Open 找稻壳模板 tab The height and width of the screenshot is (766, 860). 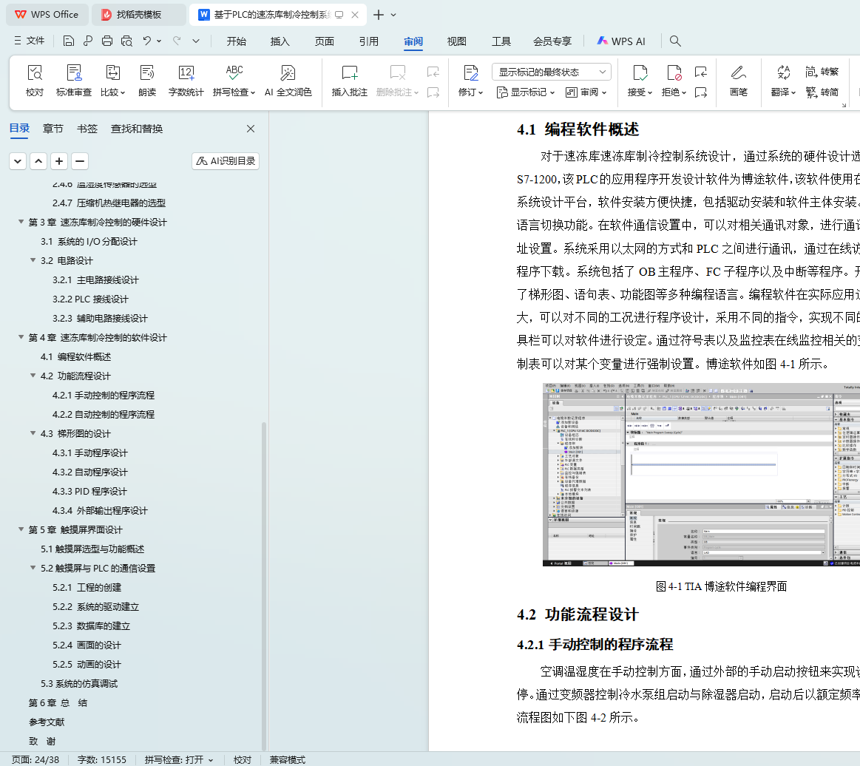click(x=139, y=15)
